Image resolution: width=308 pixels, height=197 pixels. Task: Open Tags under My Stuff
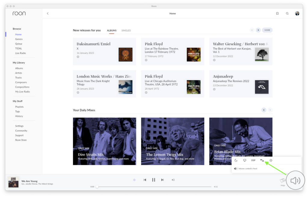coord(17,112)
